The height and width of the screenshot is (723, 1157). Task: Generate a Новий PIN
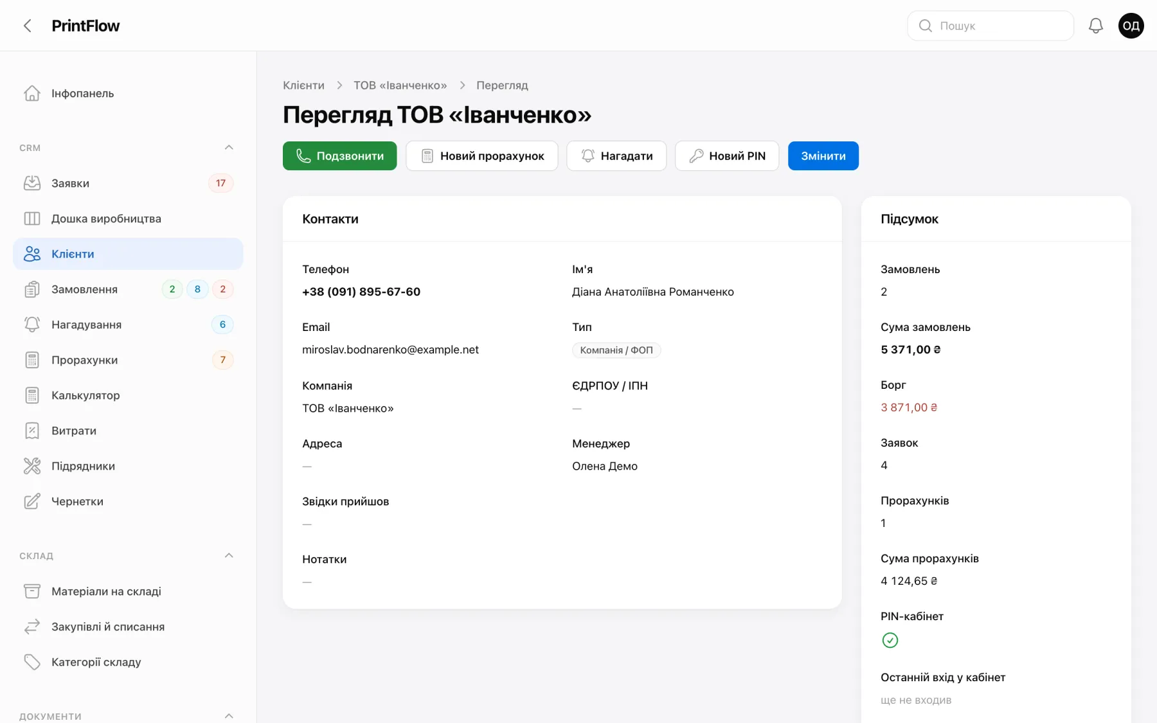(727, 156)
